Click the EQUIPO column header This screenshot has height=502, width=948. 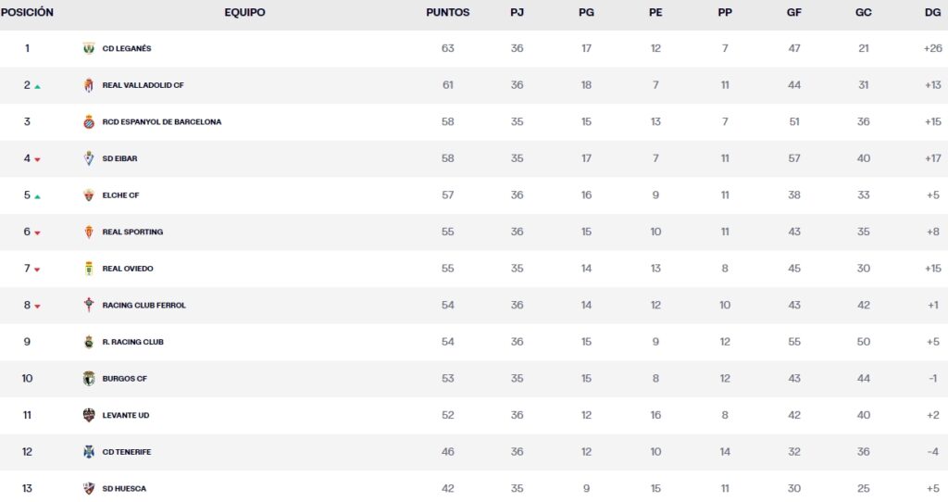pos(244,13)
